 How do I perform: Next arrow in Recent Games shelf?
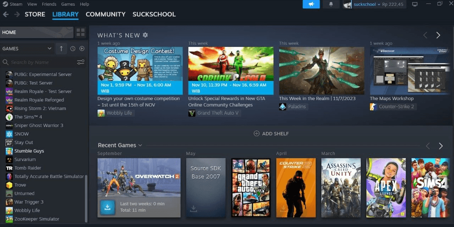441,146
